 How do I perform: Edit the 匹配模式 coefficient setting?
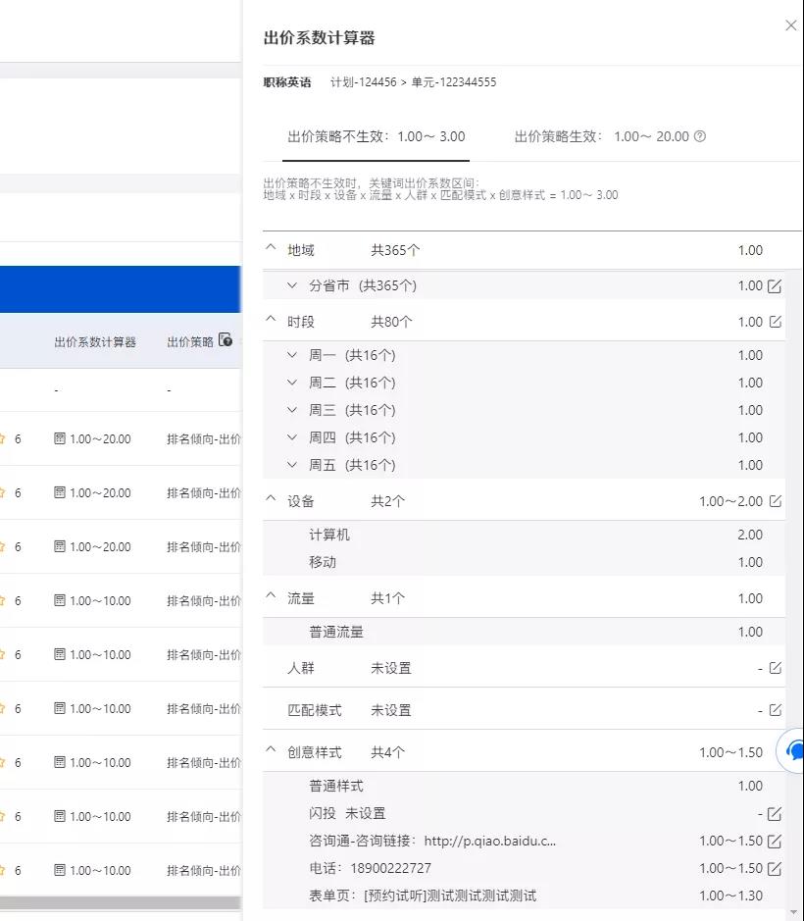(x=776, y=708)
